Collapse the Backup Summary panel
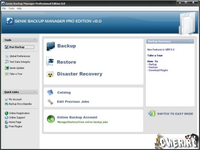 (x=190, y=41)
